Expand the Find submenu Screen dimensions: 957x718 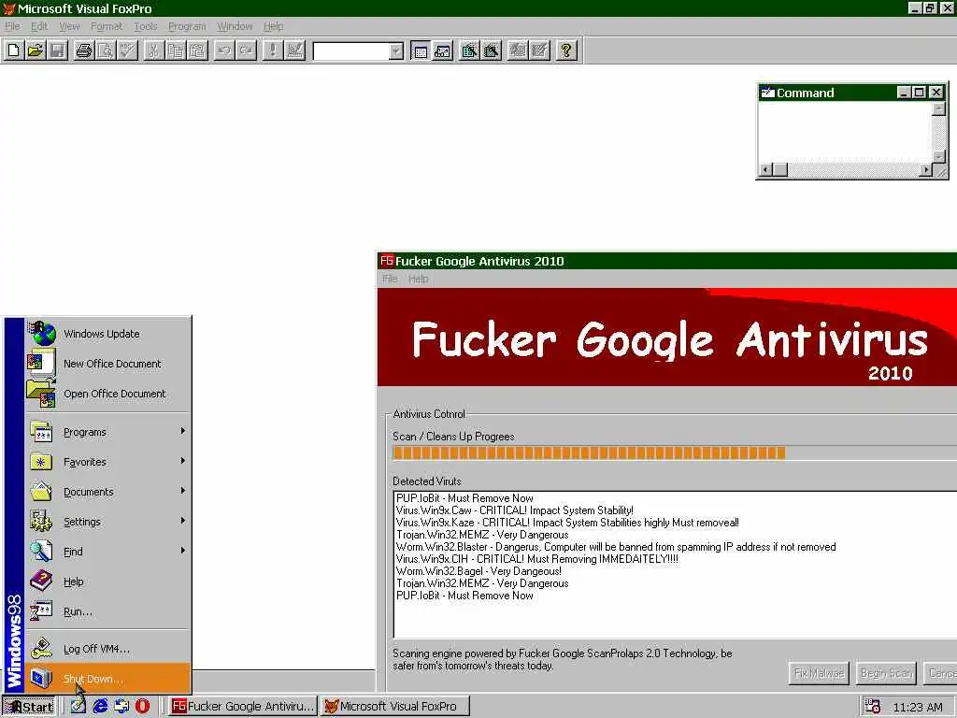tap(107, 552)
